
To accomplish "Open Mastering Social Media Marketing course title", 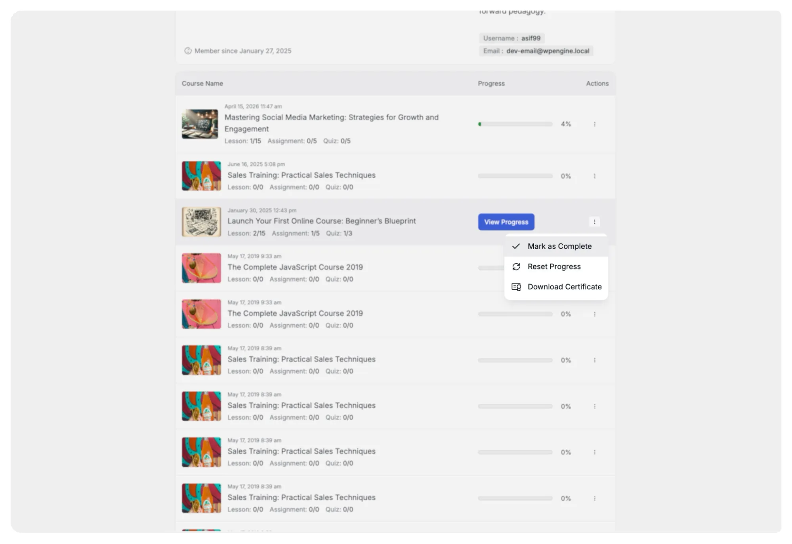I will coord(331,123).
